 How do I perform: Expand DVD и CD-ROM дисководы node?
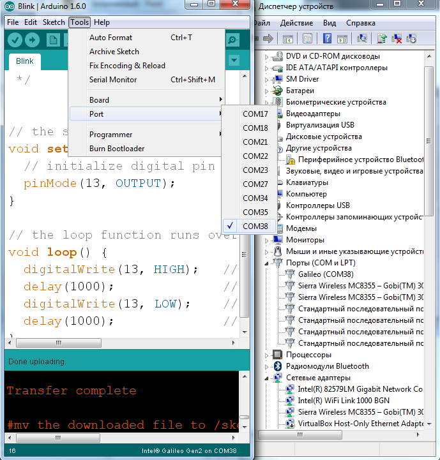point(266,57)
